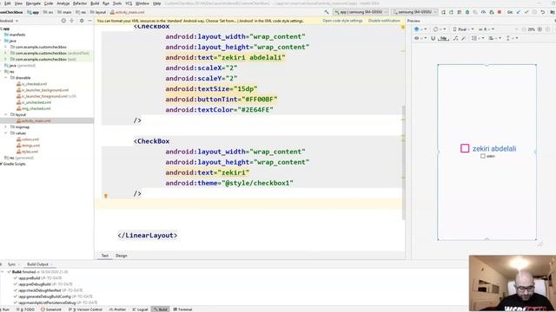Click the activity_main.xml breadcrumb

tap(128, 12)
